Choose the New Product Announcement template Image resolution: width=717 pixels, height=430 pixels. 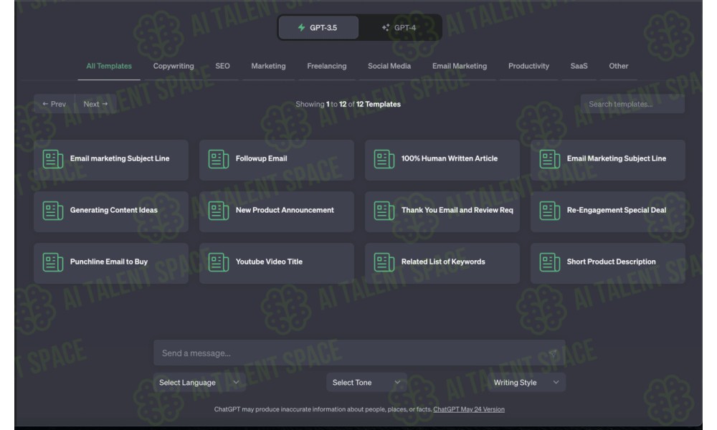277,211
